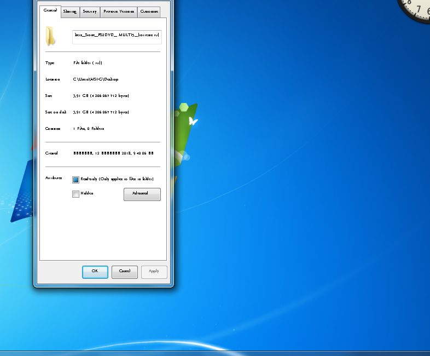
Task: Click the Type File folder value
Action: click(x=88, y=63)
